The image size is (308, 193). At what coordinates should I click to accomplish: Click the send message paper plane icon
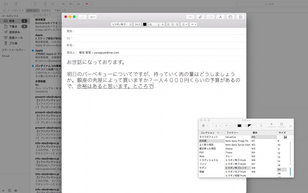(x=82, y=17)
